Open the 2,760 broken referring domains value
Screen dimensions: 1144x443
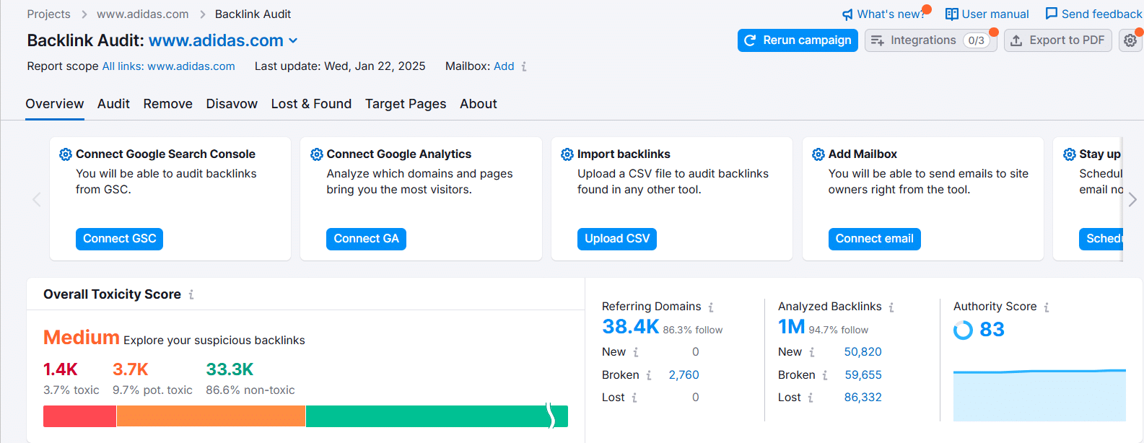pyautogui.click(x=684, y=375)
